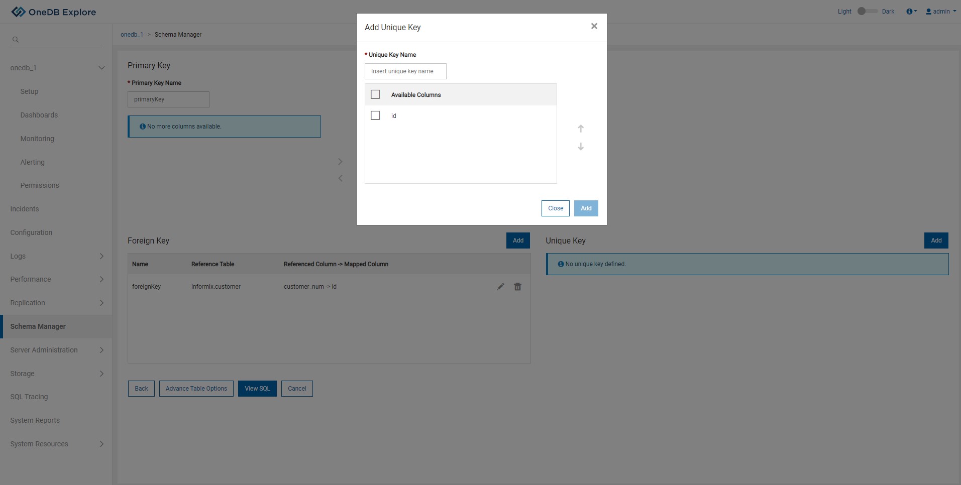Check the id column checkbox
961x485 pixels.
(x=375, y=115)
